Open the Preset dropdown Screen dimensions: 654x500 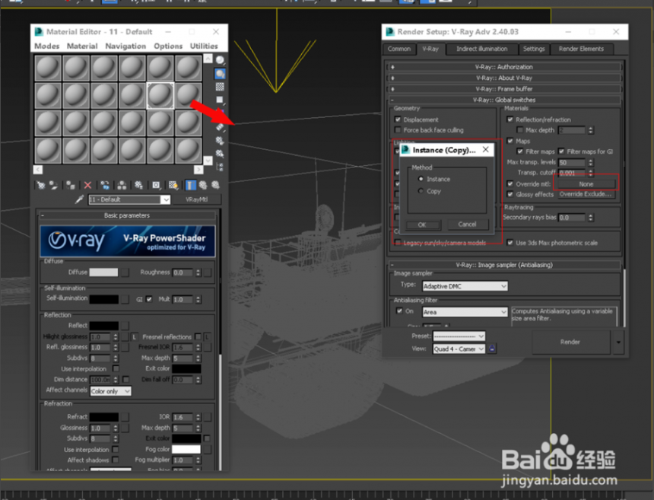pos(459,336)
